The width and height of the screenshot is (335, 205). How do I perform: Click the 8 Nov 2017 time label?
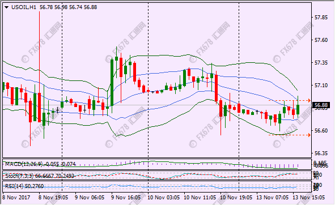tap(16, 197)
